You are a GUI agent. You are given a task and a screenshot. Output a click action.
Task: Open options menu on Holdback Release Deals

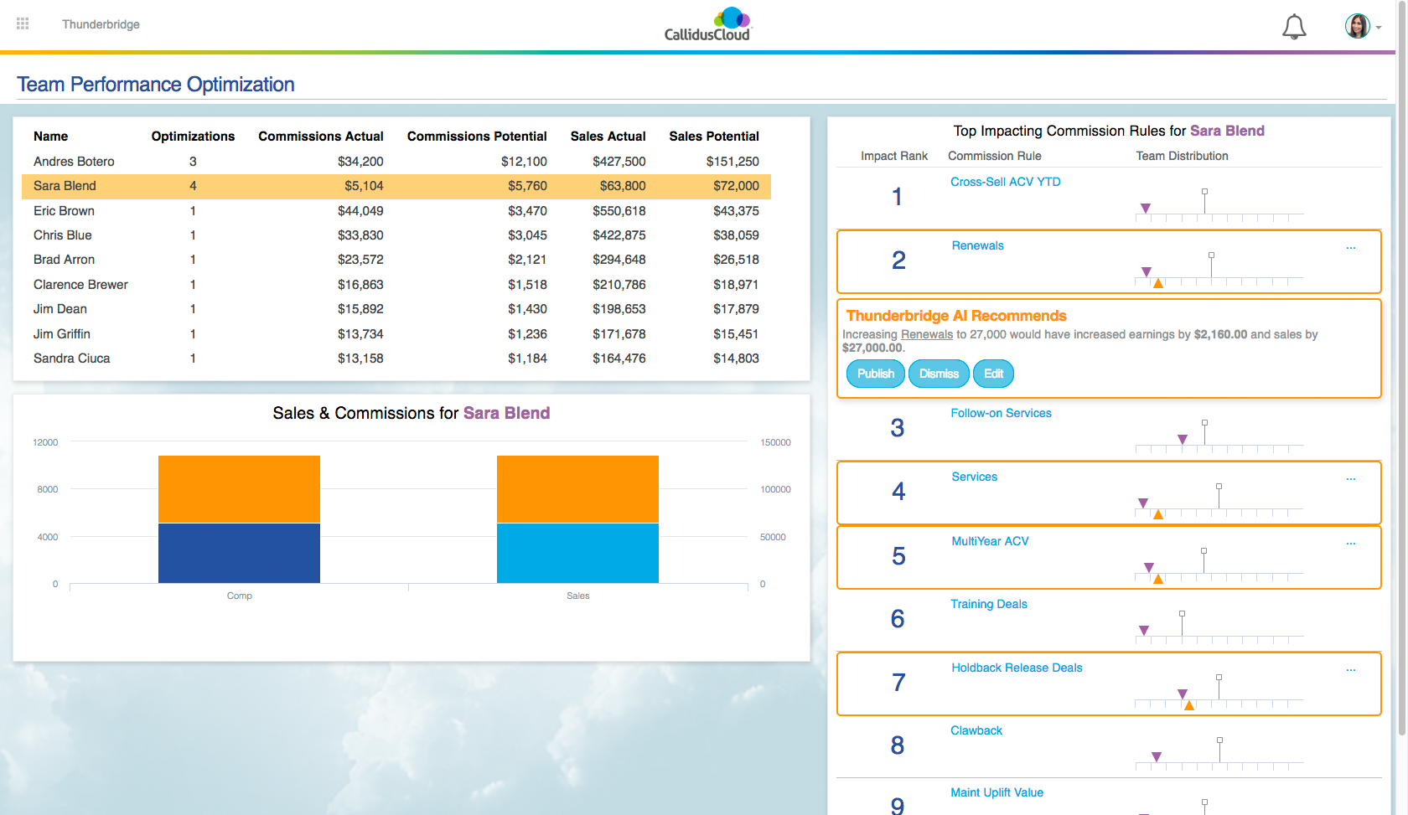tap(1351, 669)
